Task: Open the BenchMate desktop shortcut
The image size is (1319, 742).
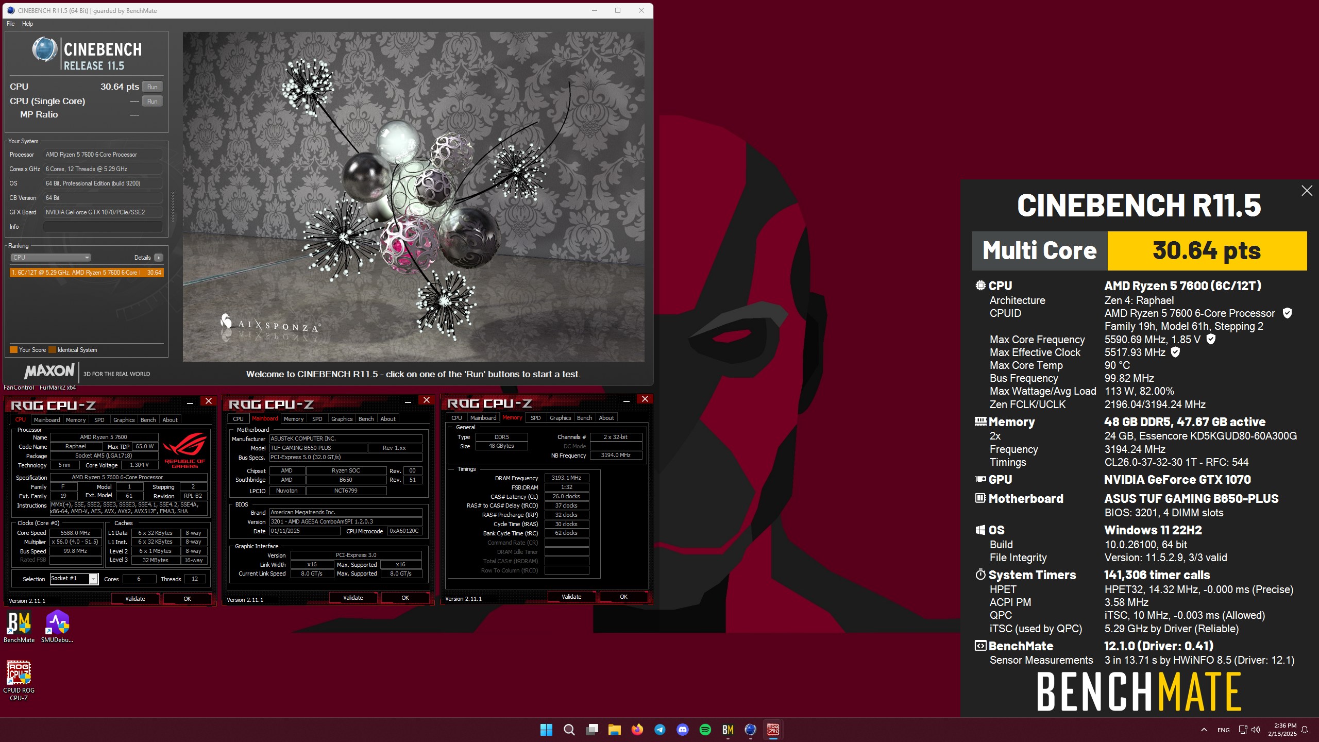Action: (19, 627)
